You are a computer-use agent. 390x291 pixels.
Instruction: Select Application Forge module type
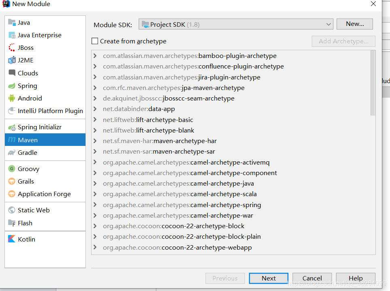(x=45, y=194)
